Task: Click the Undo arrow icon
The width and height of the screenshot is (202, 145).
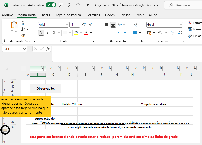Action: [68, 5]
